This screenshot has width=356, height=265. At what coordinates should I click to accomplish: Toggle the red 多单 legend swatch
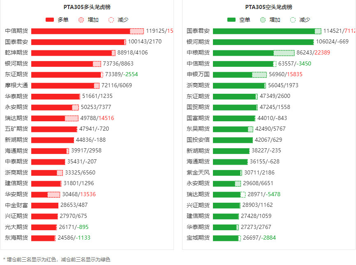click(x=50, y=20)
